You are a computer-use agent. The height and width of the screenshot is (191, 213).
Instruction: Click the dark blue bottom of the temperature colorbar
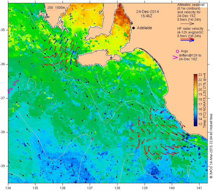[195, 125]
